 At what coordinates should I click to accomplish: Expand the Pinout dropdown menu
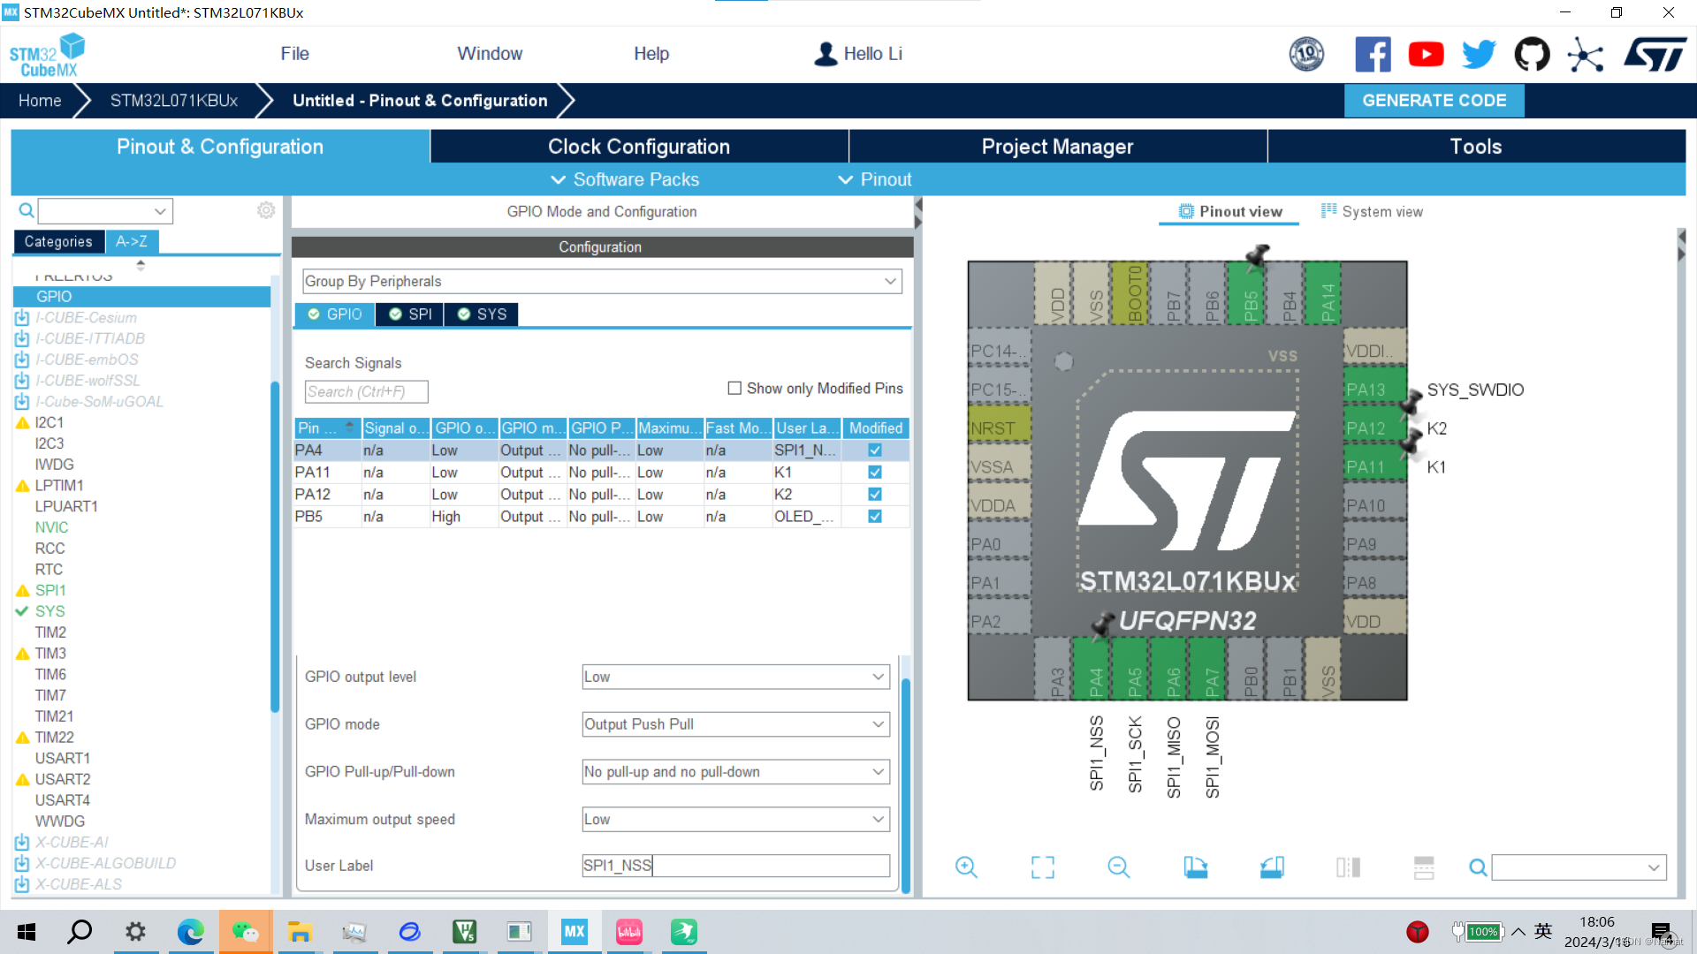tap(875, 179)
